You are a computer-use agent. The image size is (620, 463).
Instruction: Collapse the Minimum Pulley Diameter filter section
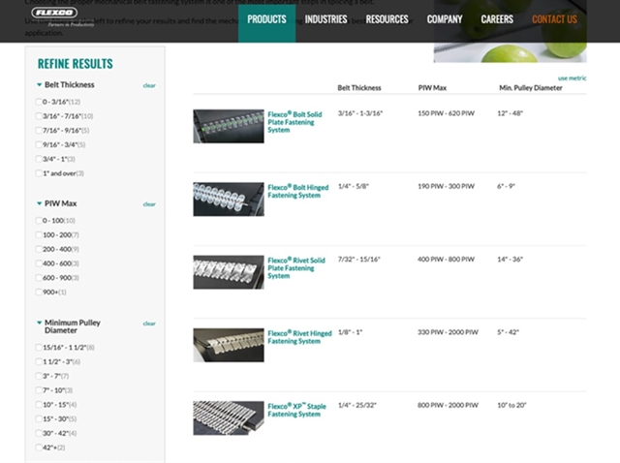tap(39, 323)
